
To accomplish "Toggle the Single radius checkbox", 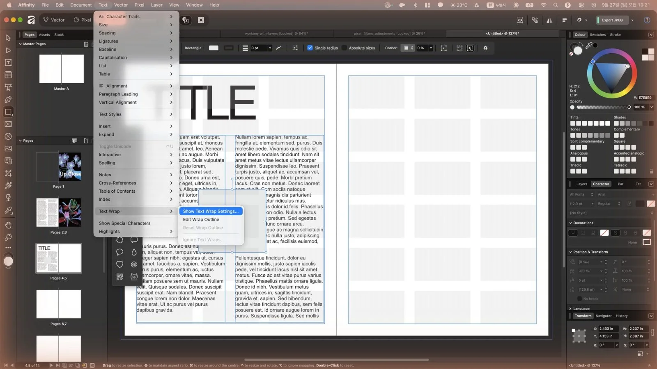I will point(310,48).
